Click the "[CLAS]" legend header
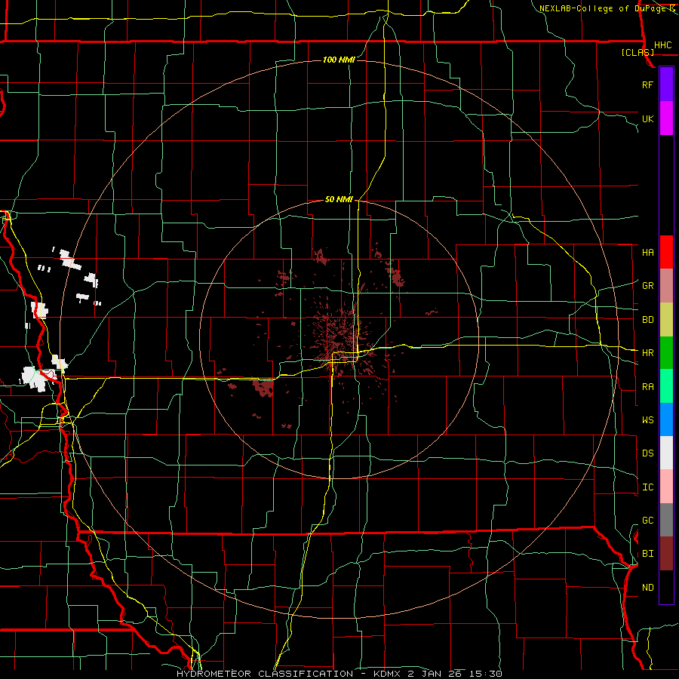 638,53
